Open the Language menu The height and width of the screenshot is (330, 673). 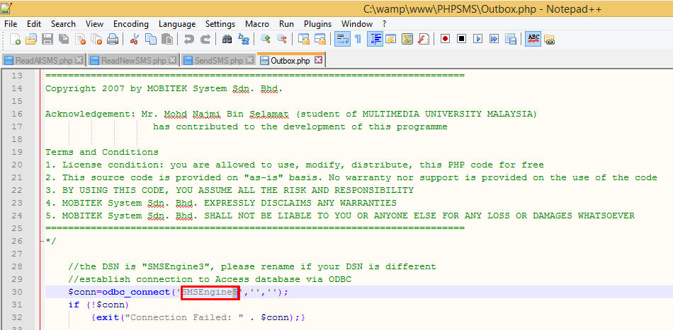click(177, 24)
